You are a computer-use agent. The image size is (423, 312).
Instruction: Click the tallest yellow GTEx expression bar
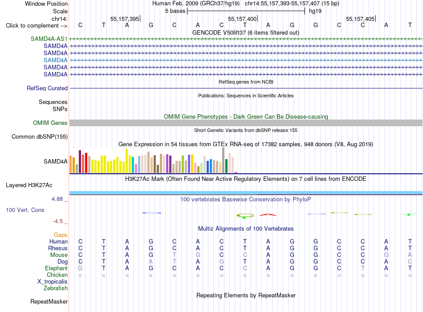pos(126,161)
